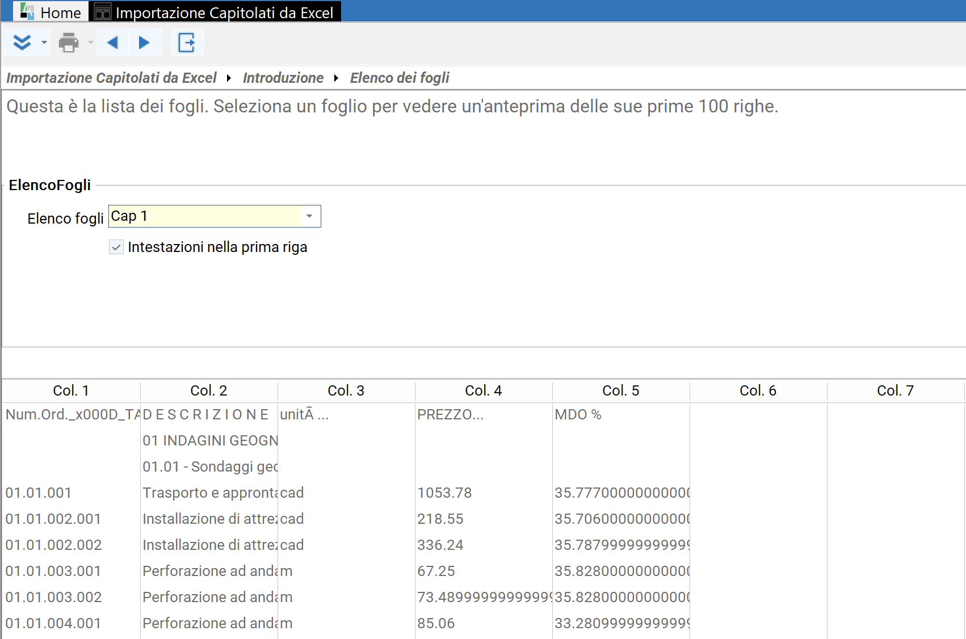Select cell 01.01.002.001
The width and height of the screenshot is (966, 639).
(x=72, y=519)
